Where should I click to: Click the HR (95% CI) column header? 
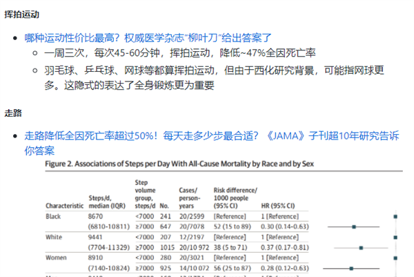click(x=278, y=206)
